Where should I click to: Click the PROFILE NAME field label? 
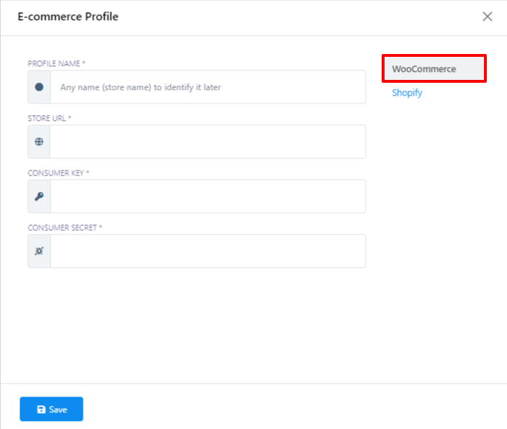coord(55,63)
